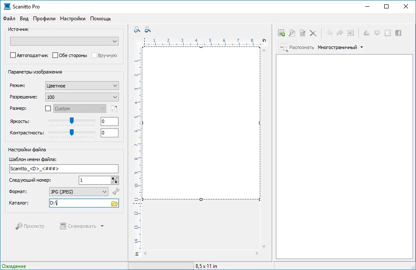Click the Контрастность slider handle

point(72,132)
